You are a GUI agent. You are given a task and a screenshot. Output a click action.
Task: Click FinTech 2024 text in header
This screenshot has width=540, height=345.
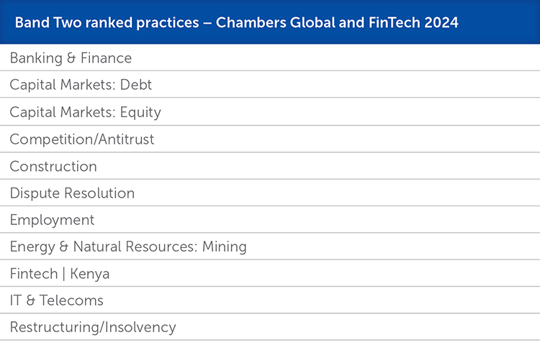[x=413, y=23]
